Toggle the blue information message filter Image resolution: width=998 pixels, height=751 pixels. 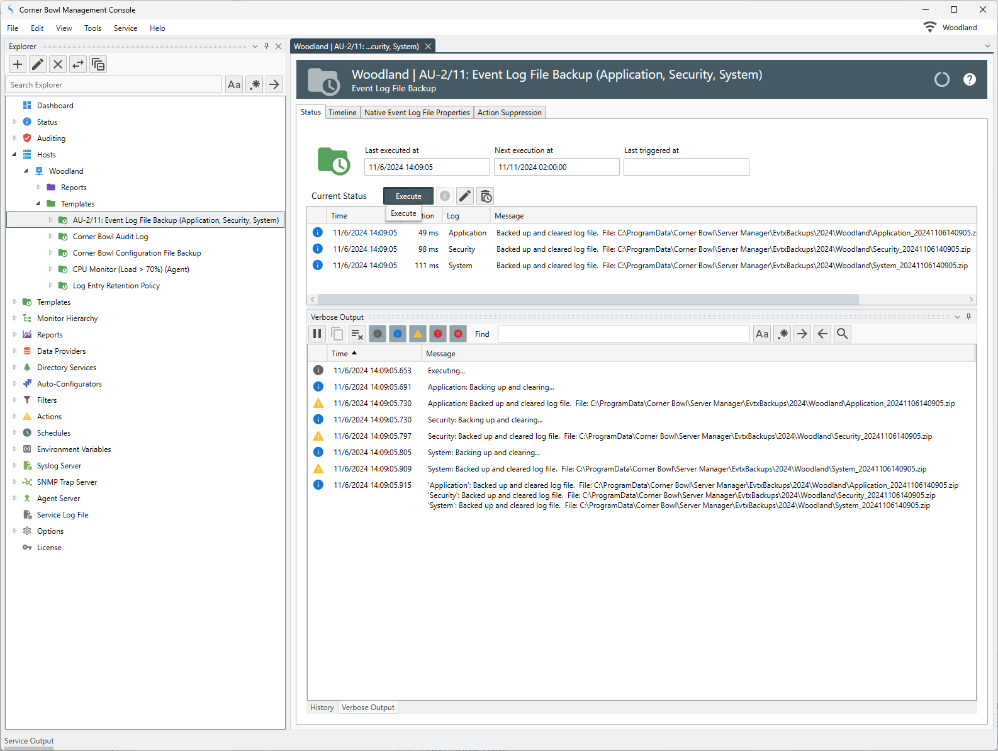(398, 334)
